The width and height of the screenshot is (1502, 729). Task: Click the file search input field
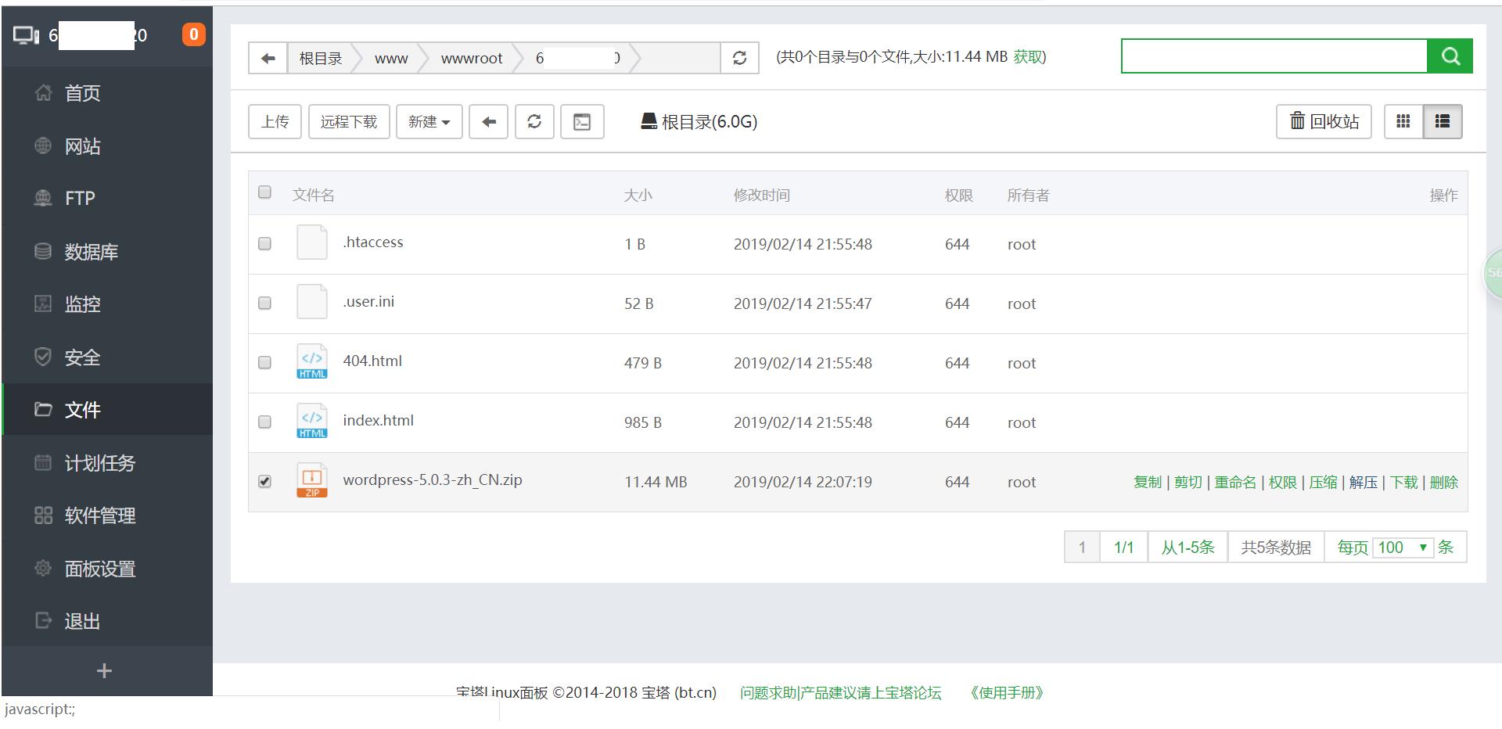point(1274,56)
